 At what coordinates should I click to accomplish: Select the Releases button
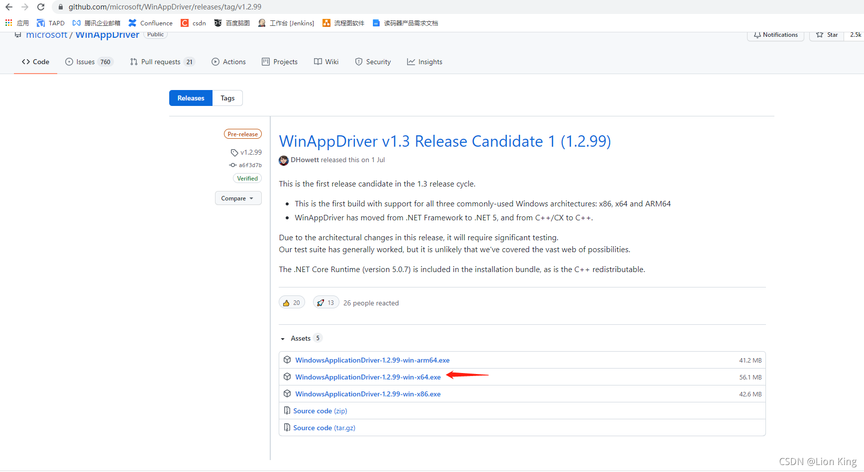point(191,98)
